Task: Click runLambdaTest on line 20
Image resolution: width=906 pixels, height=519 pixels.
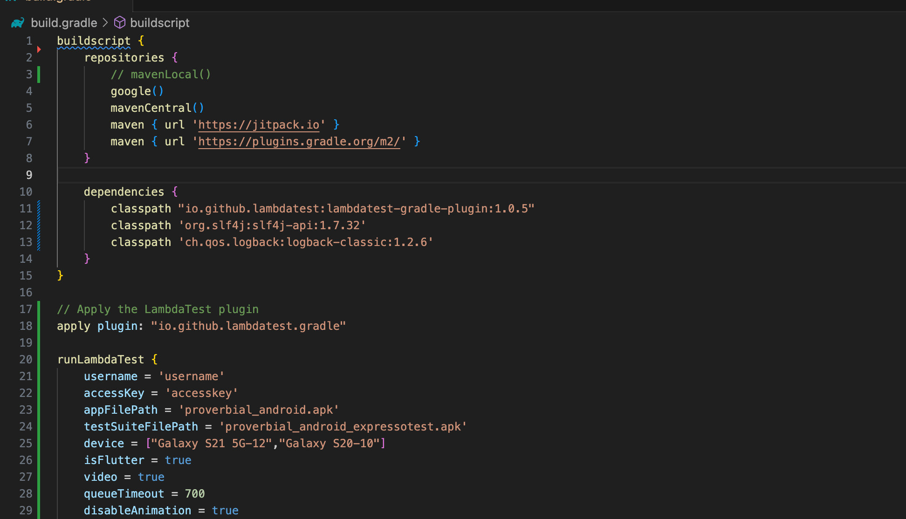Action: point(101,360)
